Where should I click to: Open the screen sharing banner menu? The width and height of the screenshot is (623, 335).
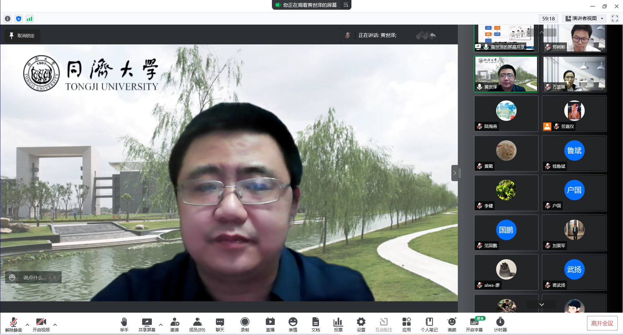tap(346, 5)
